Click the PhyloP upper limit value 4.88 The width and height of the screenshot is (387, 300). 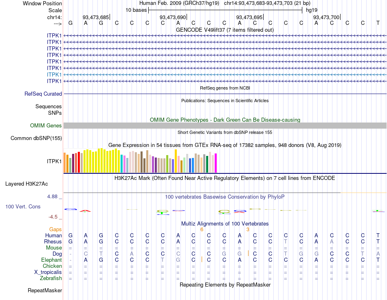coord(52,197)
